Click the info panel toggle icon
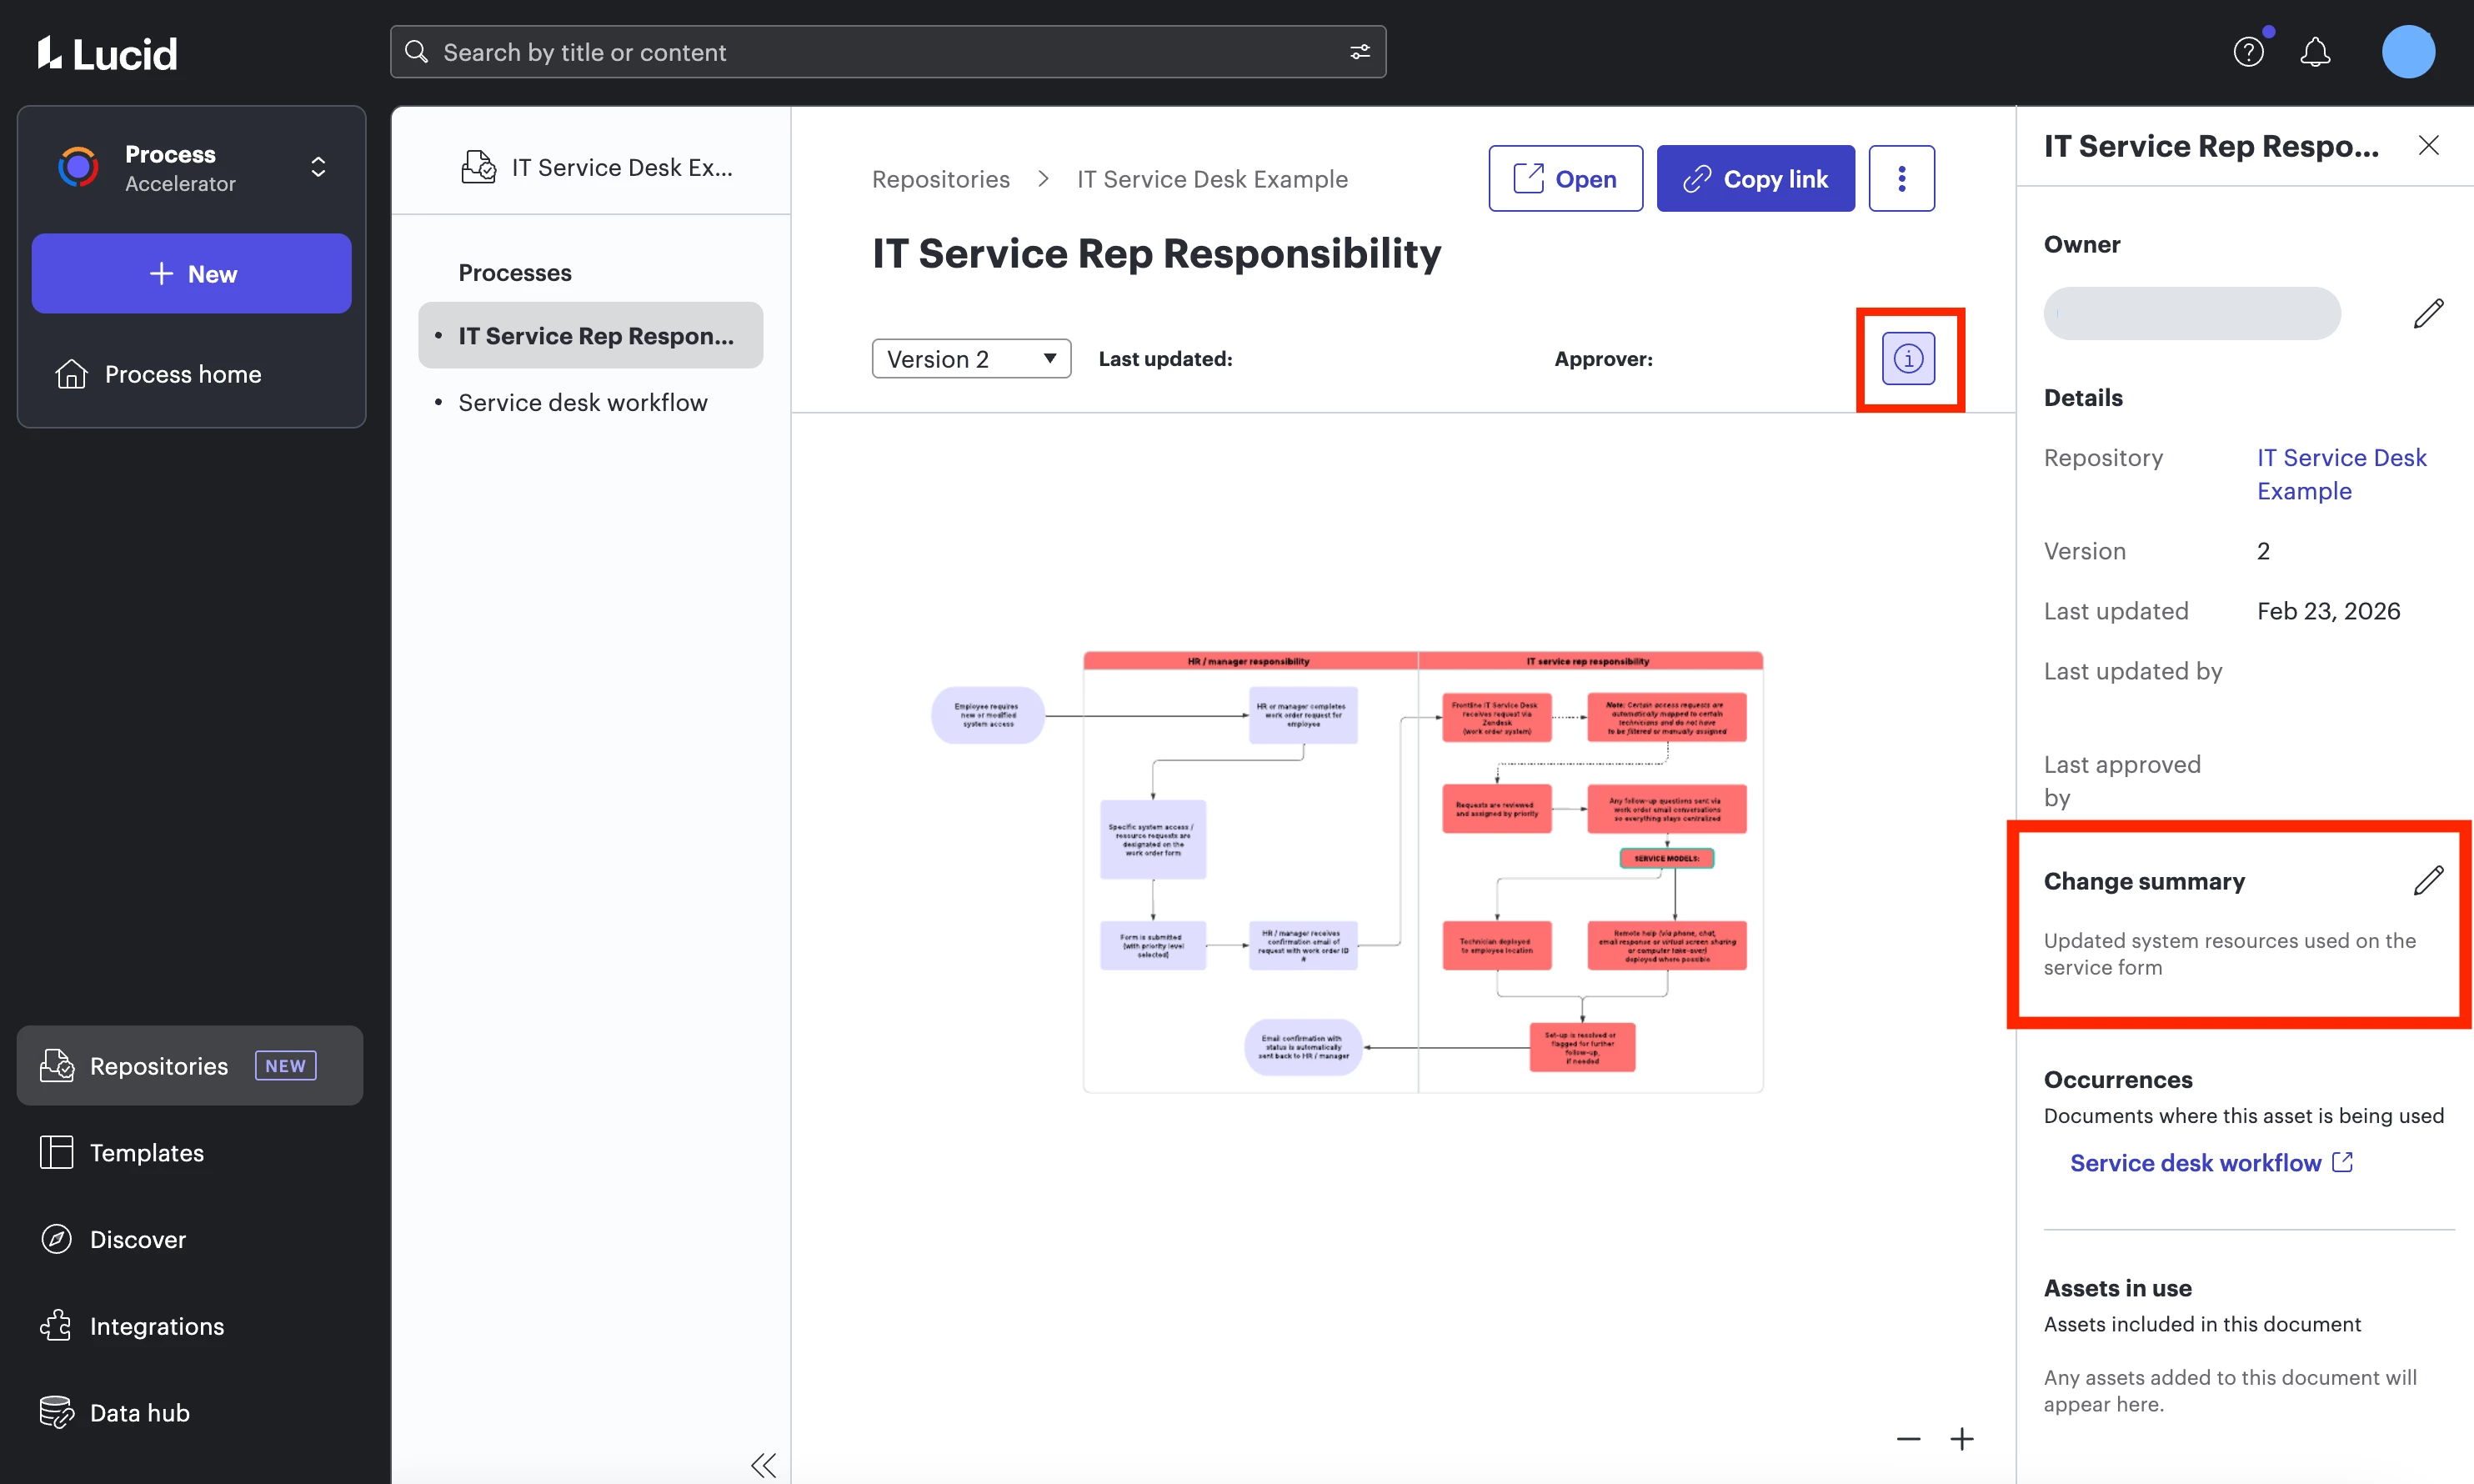 [1907, 358]
